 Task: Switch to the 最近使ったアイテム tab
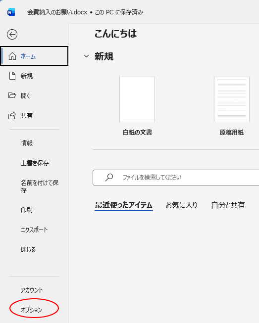123,205
